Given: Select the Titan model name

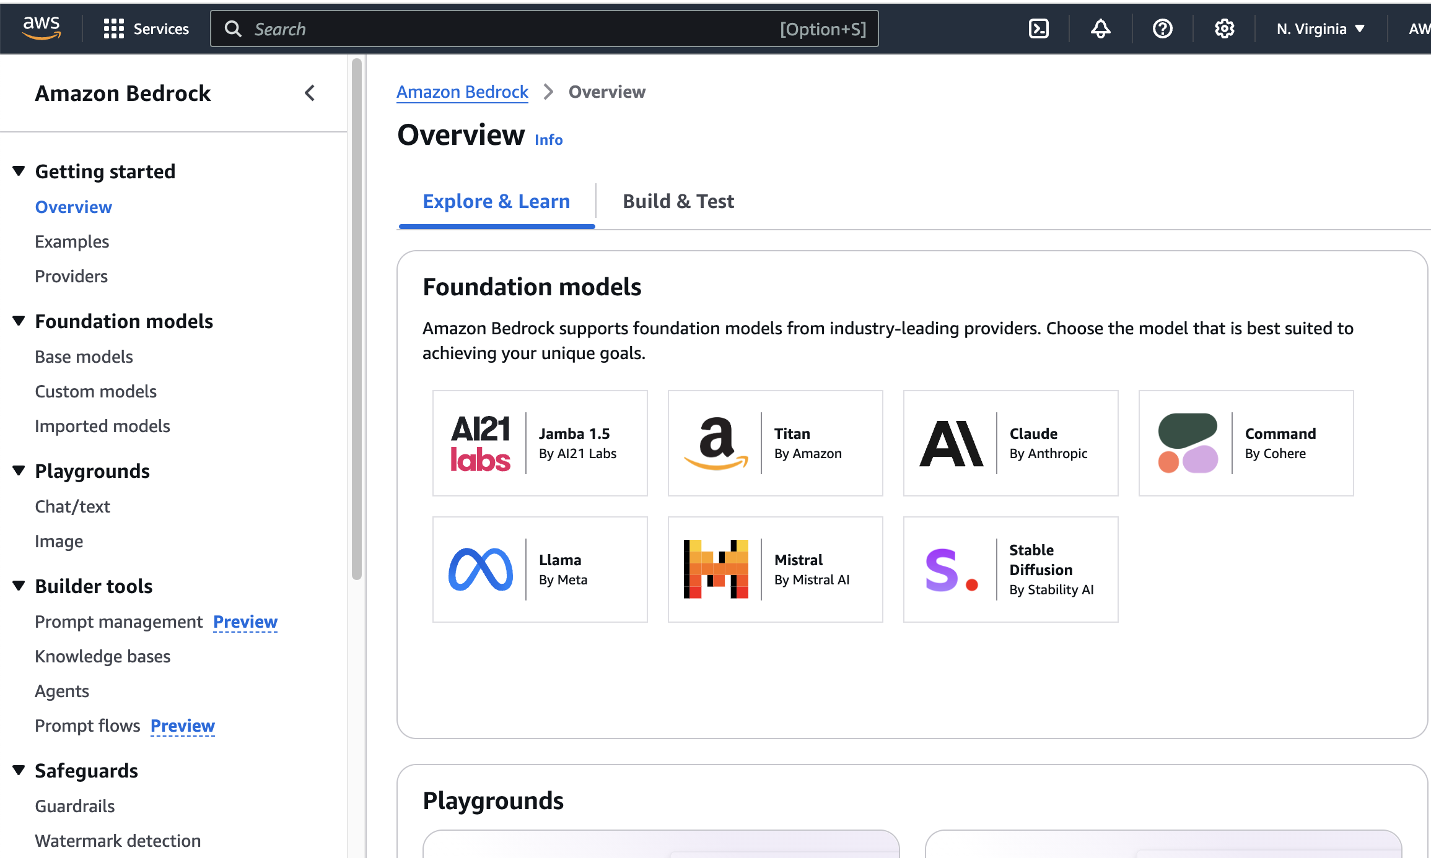Looking at the screenshot, I should tap(792, 433).
